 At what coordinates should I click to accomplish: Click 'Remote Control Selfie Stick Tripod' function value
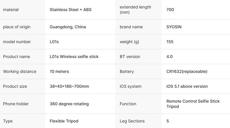pos(193,104)
